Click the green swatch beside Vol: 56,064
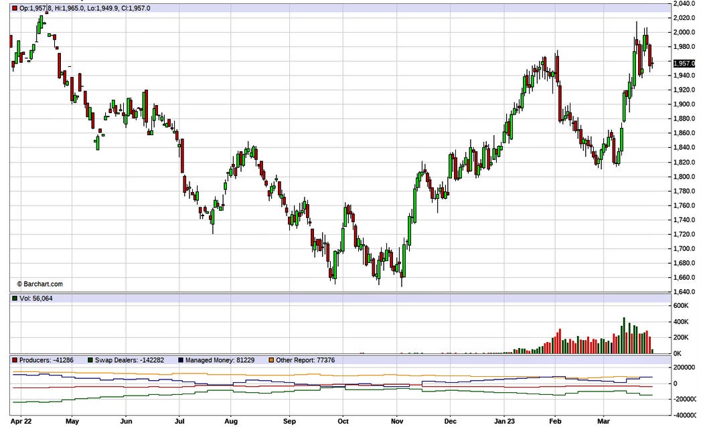Screen dimensions: 701x427 click(x=15, y=298)
